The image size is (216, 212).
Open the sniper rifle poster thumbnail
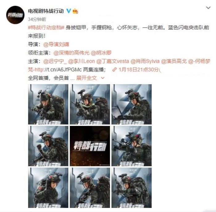(131, 146)
